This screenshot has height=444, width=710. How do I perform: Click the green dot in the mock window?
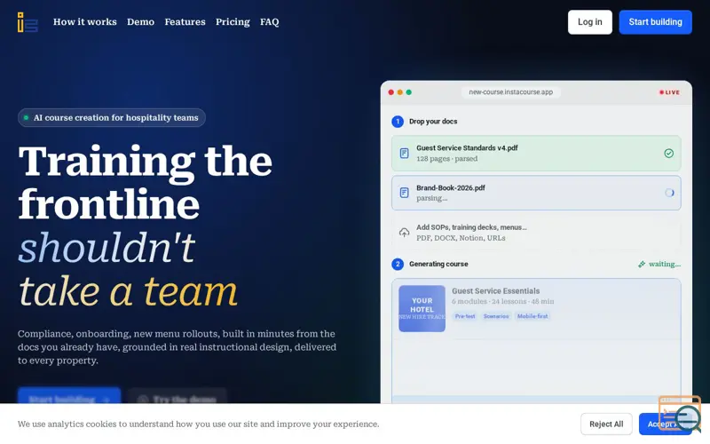[409, 92]
